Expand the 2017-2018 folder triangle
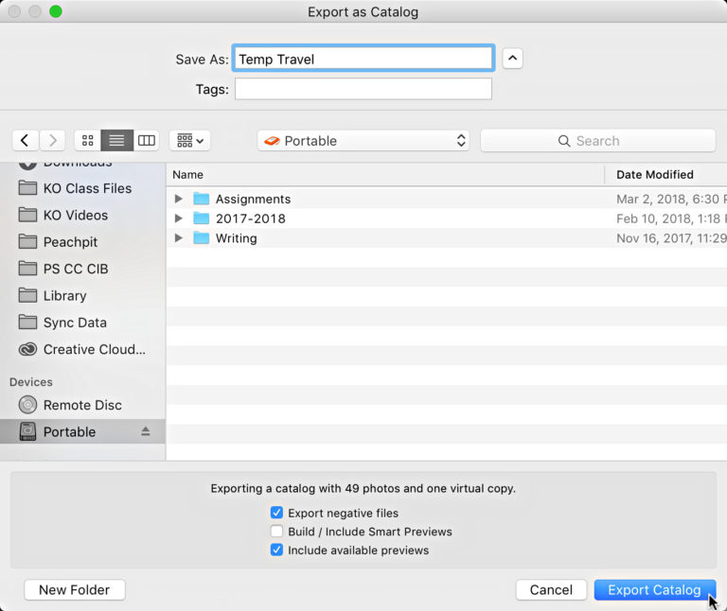 (x=178, y=218)
